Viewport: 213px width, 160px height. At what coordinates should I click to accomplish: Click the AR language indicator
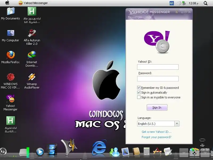(x=171, y=3)
